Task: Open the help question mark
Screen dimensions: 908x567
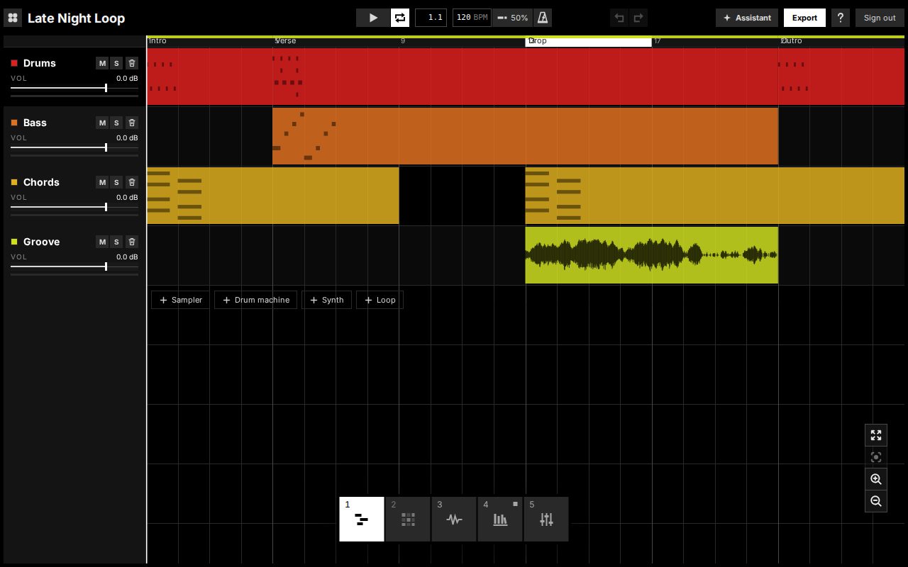Action: point(841,18)
